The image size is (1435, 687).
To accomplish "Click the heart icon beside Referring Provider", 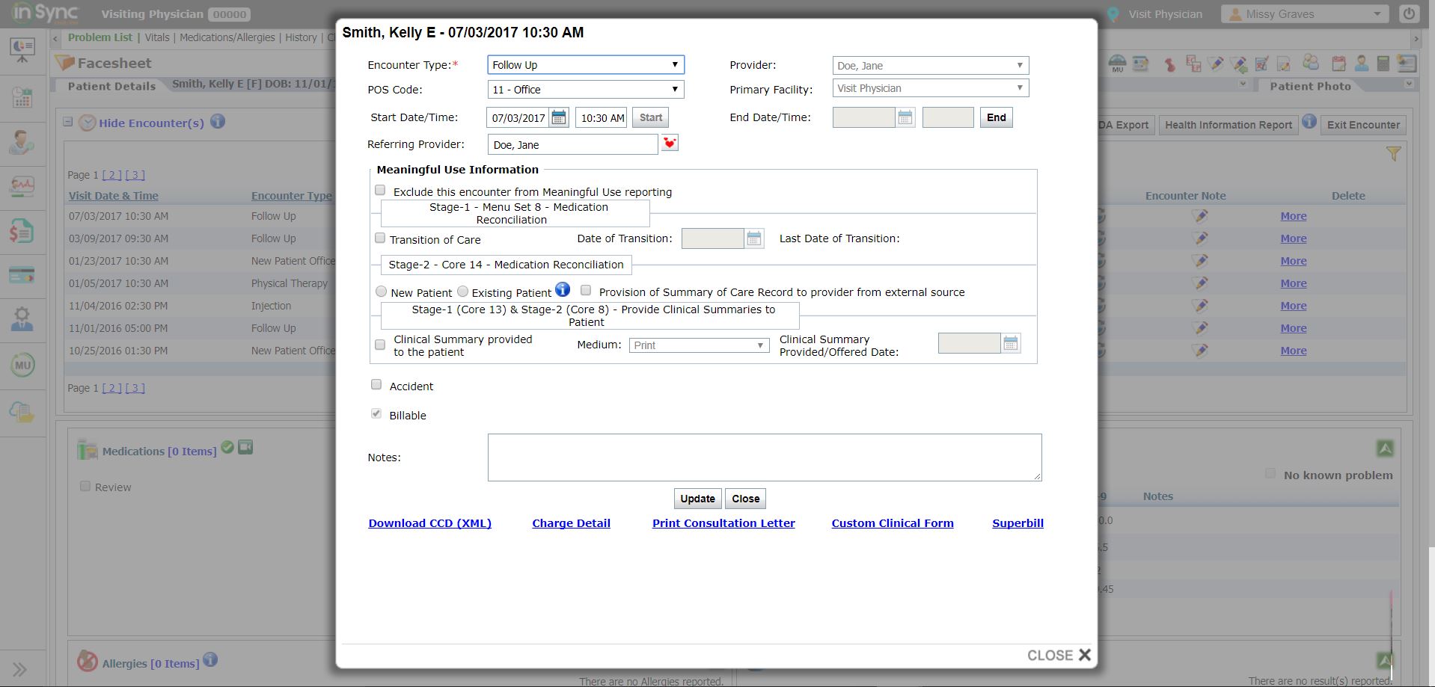I will 670,144.
